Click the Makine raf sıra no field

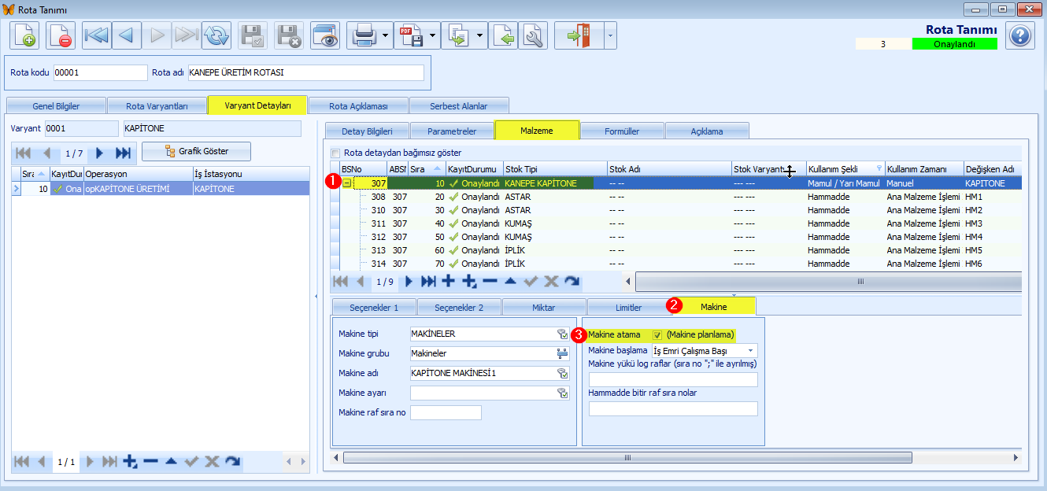coord(446,412)
